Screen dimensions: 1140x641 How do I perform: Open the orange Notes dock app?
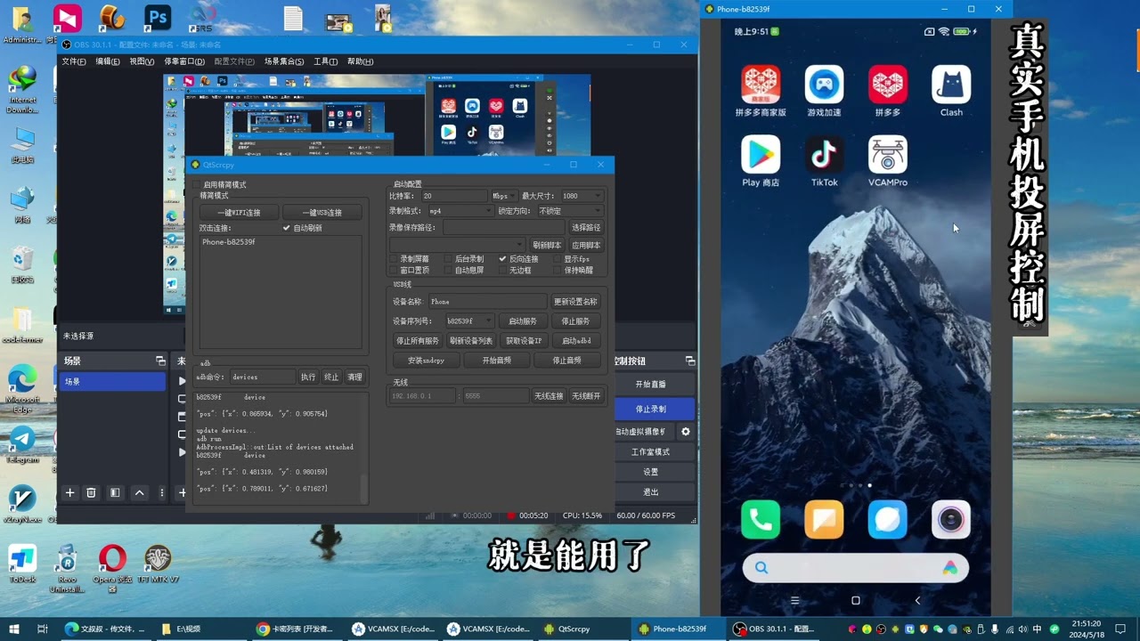coord(824,520)
